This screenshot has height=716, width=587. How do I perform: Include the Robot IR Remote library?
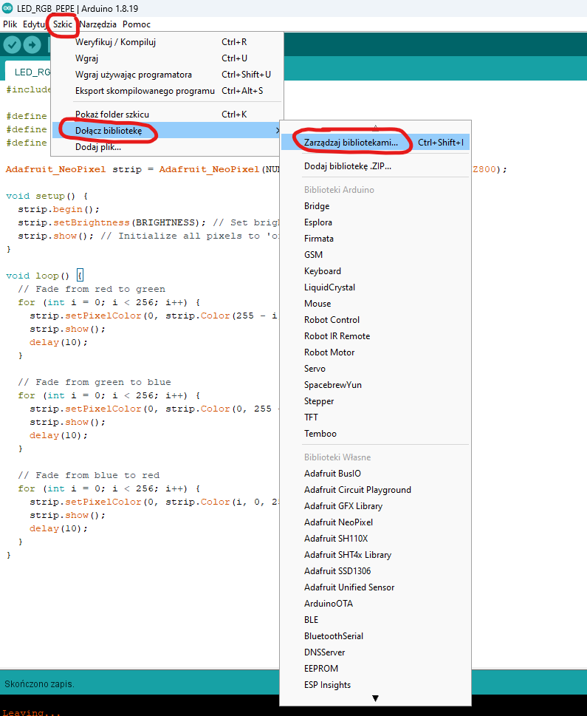375,336
